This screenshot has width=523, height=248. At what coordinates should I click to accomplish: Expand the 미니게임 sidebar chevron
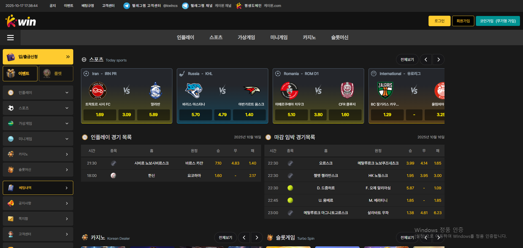[x=67, y=139]
